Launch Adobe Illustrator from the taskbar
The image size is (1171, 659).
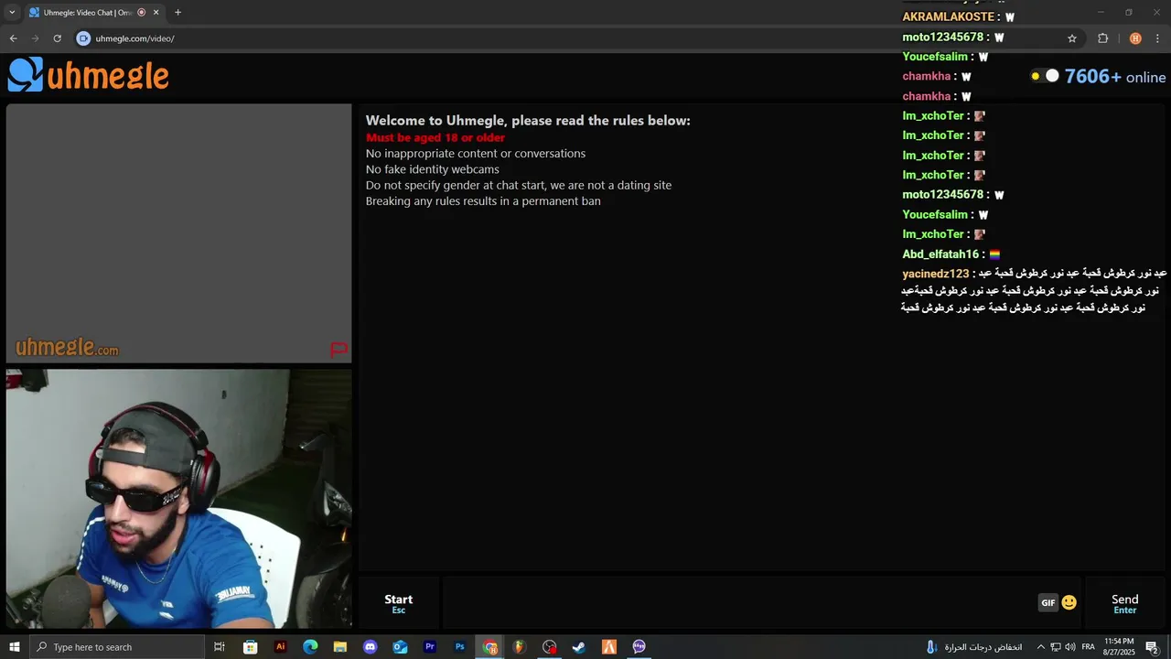pyautogui.click(x=280, y=647)
